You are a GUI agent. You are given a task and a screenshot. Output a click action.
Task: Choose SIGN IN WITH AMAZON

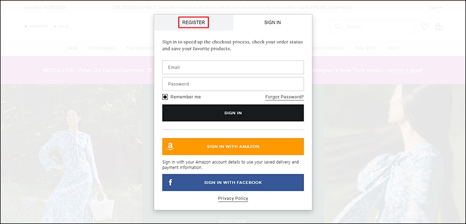(x=233, y=146)
